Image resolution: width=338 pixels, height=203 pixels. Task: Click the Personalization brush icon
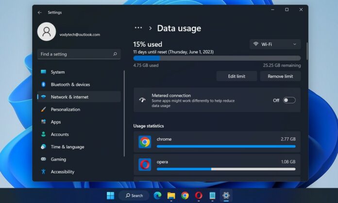pos(43,109)
